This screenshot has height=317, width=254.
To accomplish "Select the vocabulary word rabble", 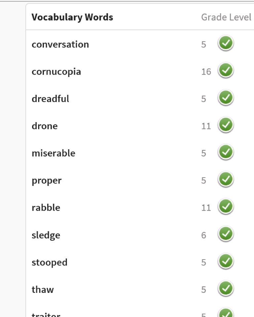I will point(46,208).
